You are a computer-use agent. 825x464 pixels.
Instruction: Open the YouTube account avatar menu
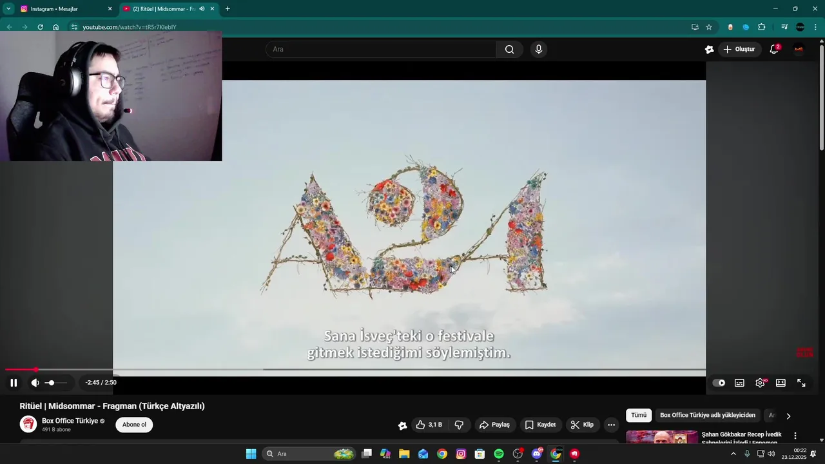(x=799, y=50)
